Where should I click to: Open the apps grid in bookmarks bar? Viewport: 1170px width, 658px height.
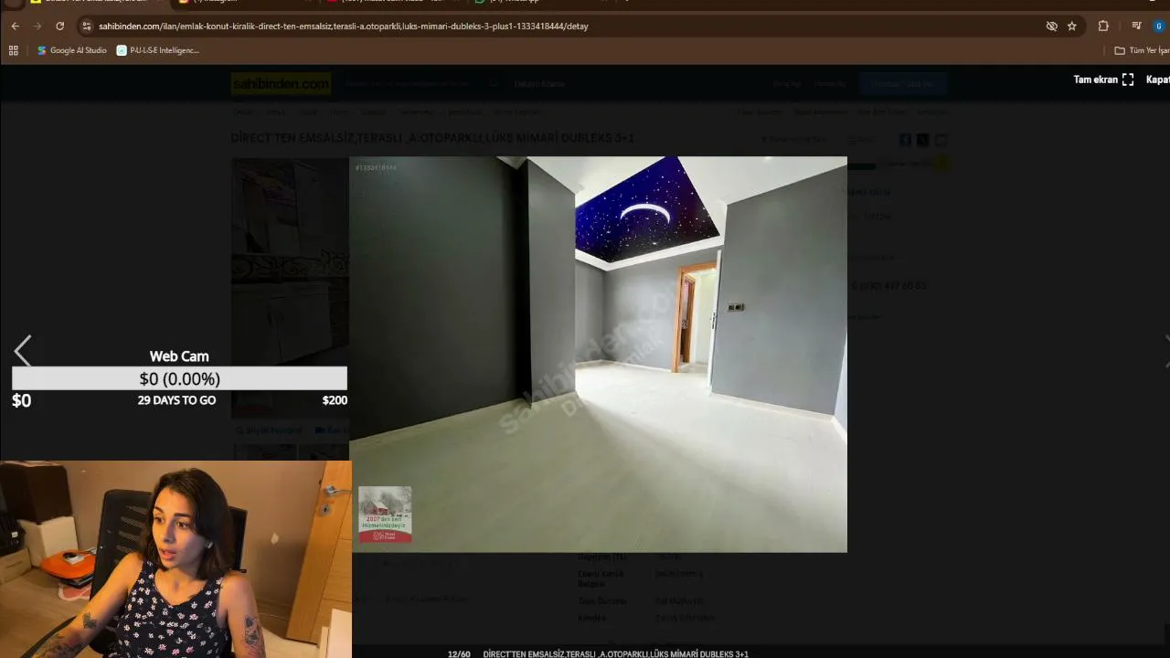[x=14, y=50]
